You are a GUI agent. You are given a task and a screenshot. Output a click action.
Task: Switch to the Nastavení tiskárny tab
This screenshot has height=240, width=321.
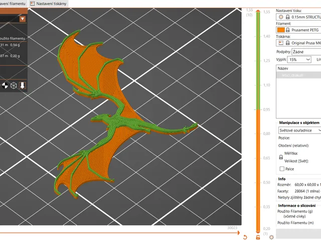click(x=48, y=3)
